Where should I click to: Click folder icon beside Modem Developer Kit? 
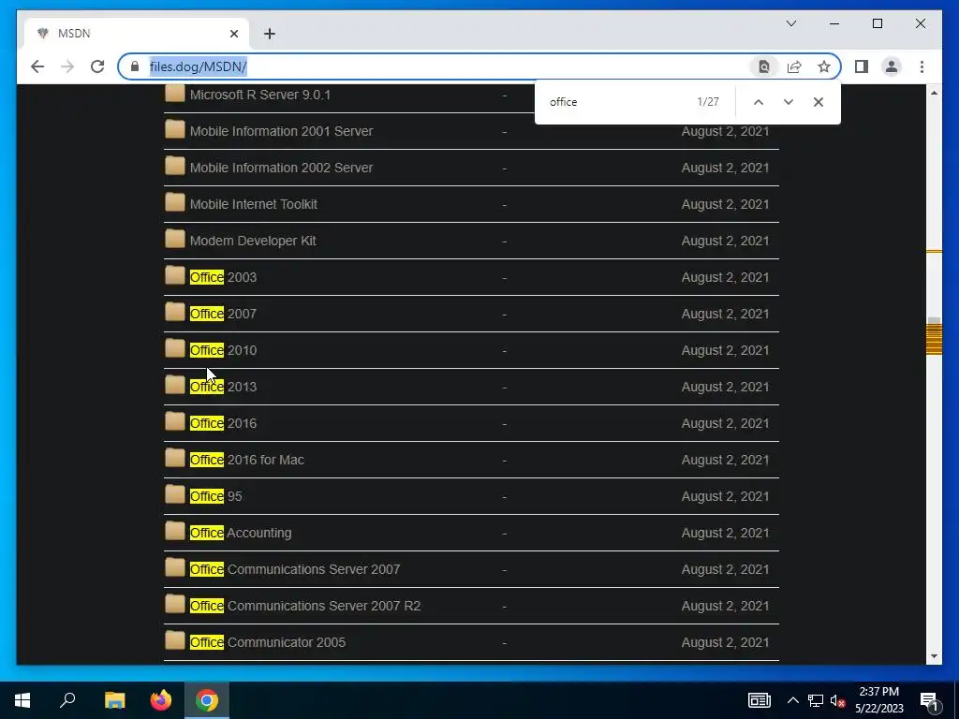coord(175,239)
